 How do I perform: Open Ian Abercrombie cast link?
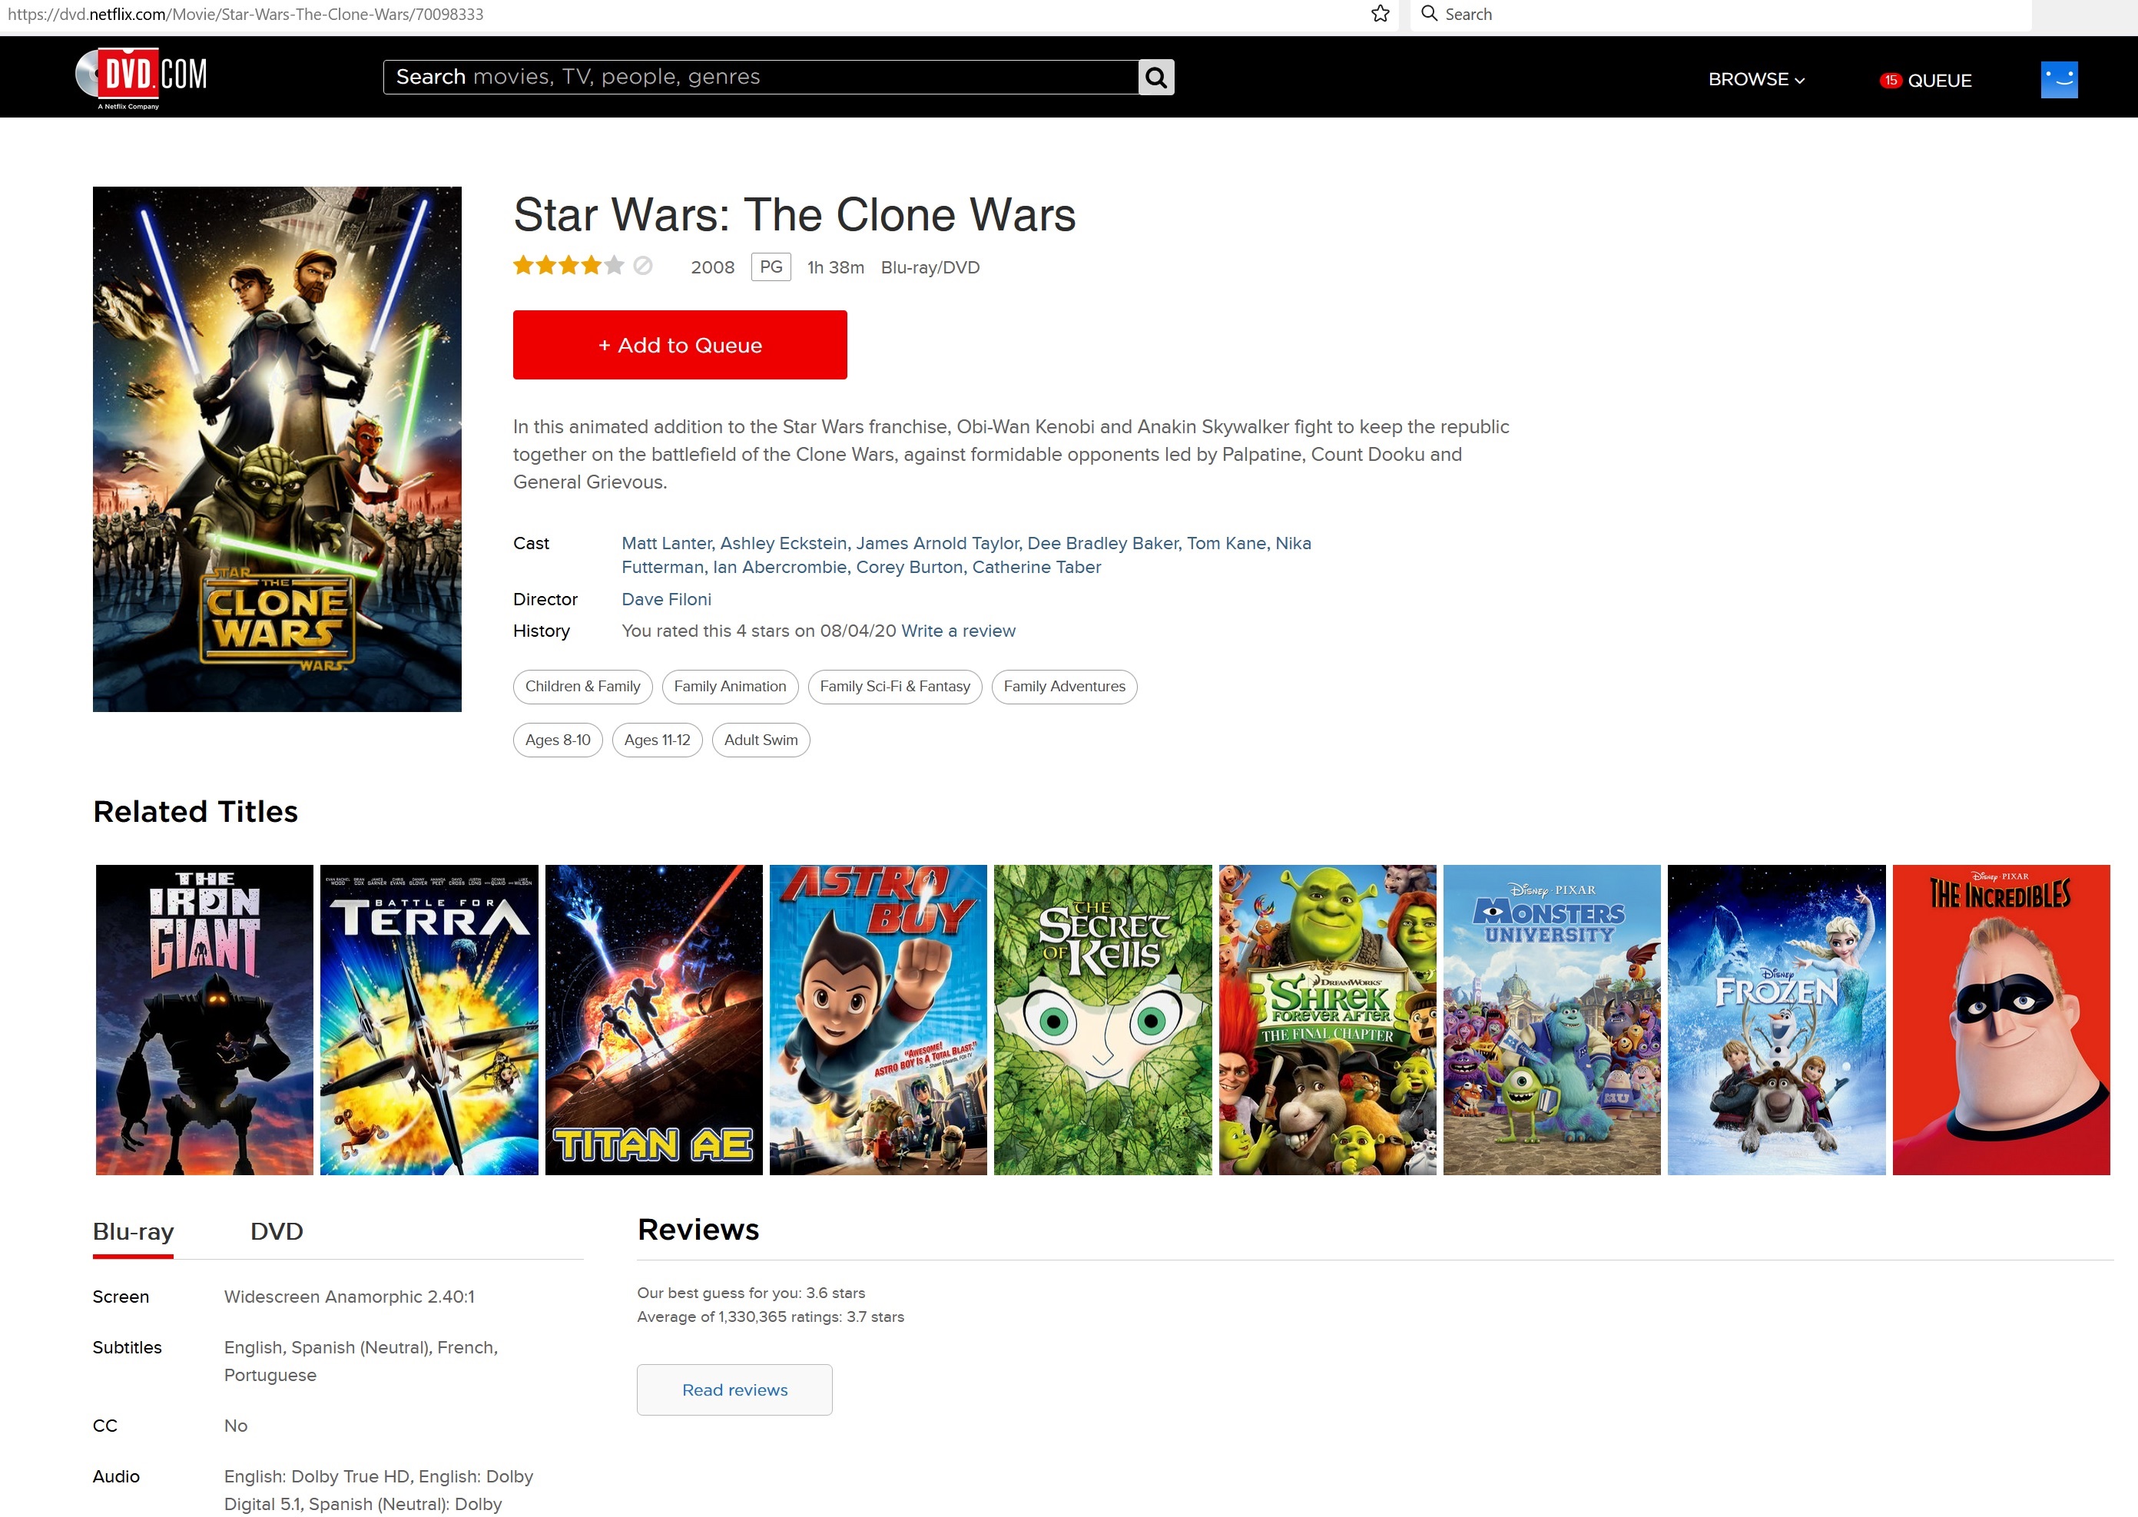[x=780, y=567]
